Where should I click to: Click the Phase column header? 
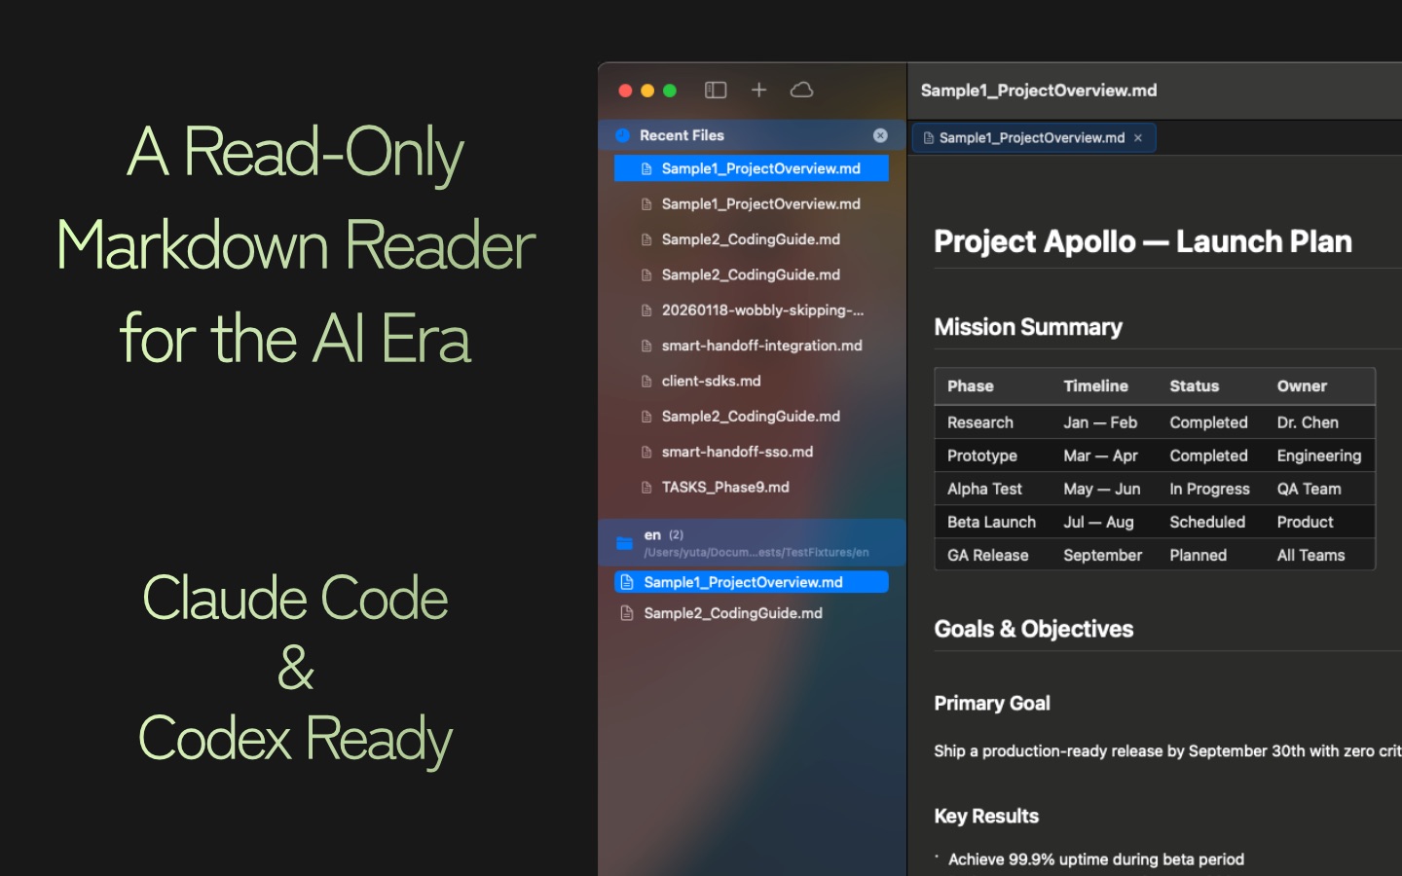(971, 386)
